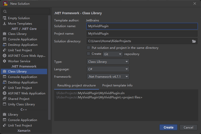Select the Empty Solution template icon
This screenshot has height=134, width=201.
(x=5, y=18)
